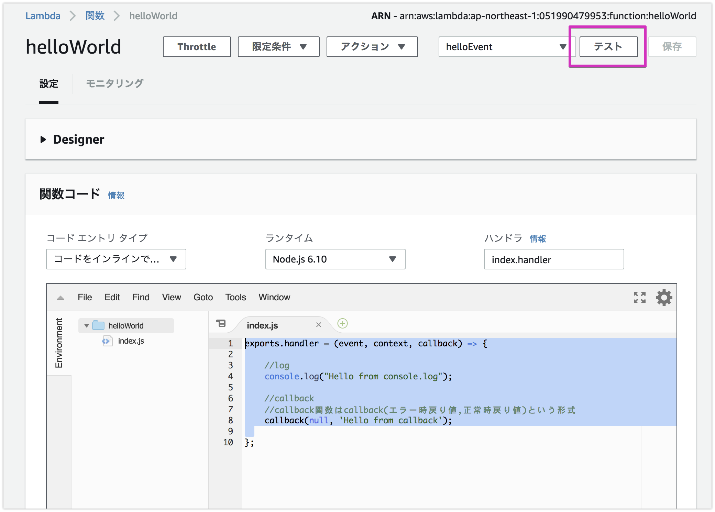Open the アクション dropdown
This screenshot has height=512, width=715.
372,47
